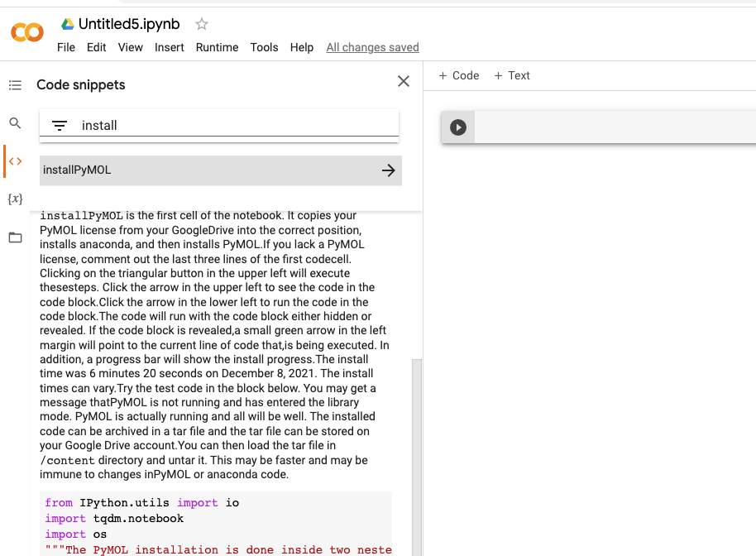Open the Help menu
The image size is (756, 556).
(x=301, y=47)
